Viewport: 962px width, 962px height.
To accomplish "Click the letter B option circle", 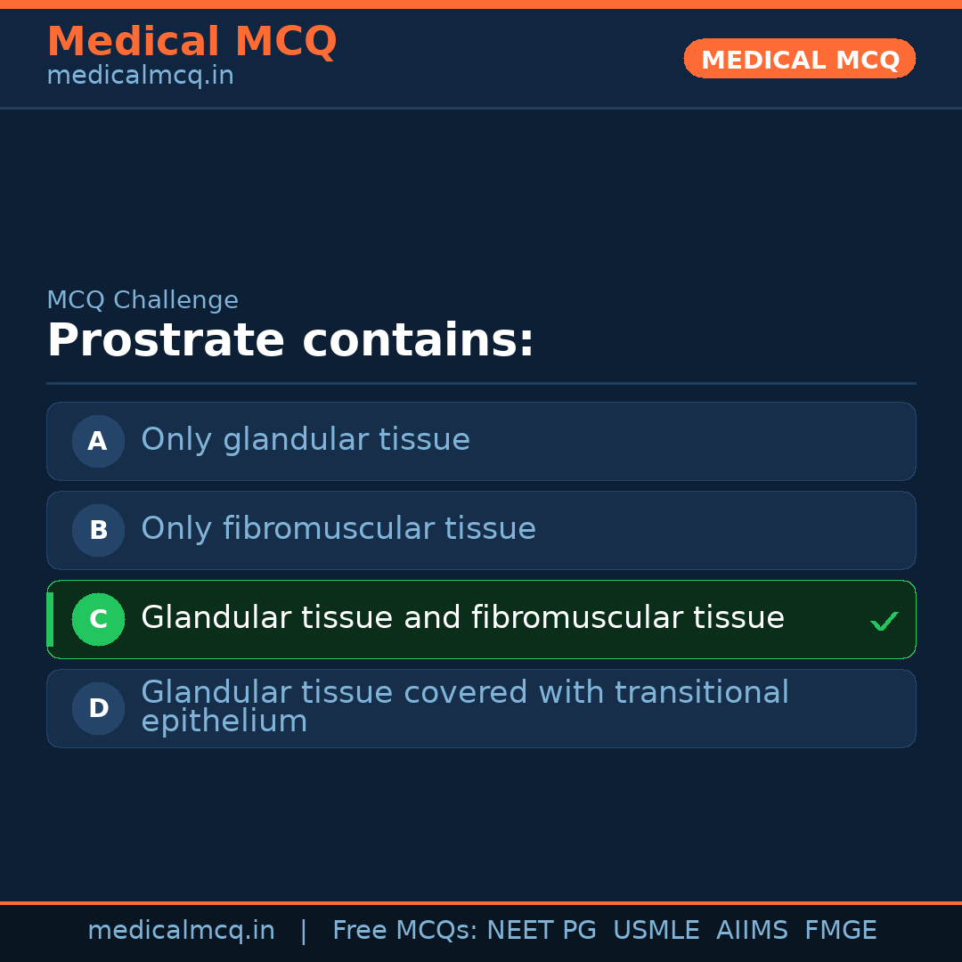I will click(98, 530).
